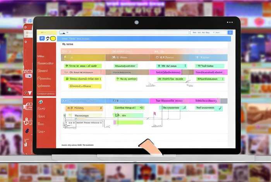Viewport: 271px width, 182px height.
Task: Toggle checkbox on first yellow-green task bar
Action: point(66,66)
